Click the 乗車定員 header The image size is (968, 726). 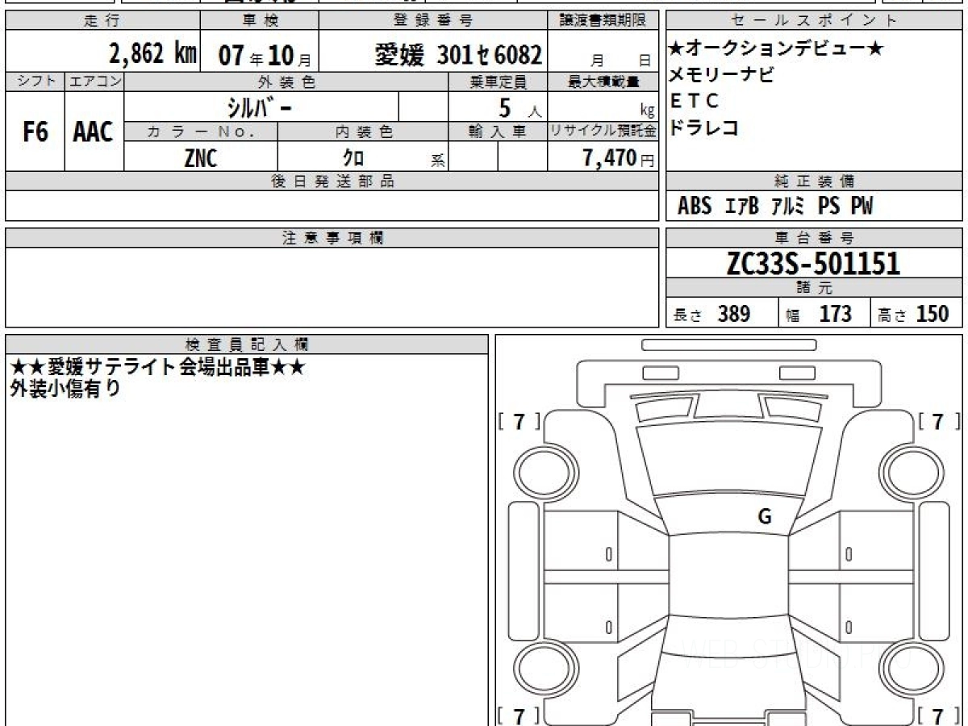tap(498, 81)
